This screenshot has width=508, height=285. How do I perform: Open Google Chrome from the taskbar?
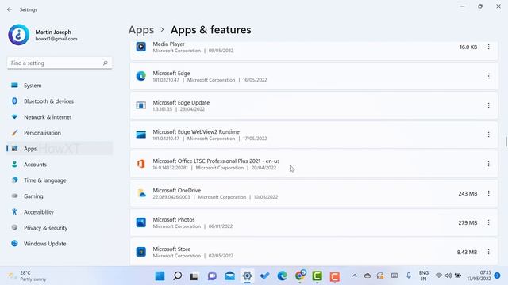[x=300, y=276]
